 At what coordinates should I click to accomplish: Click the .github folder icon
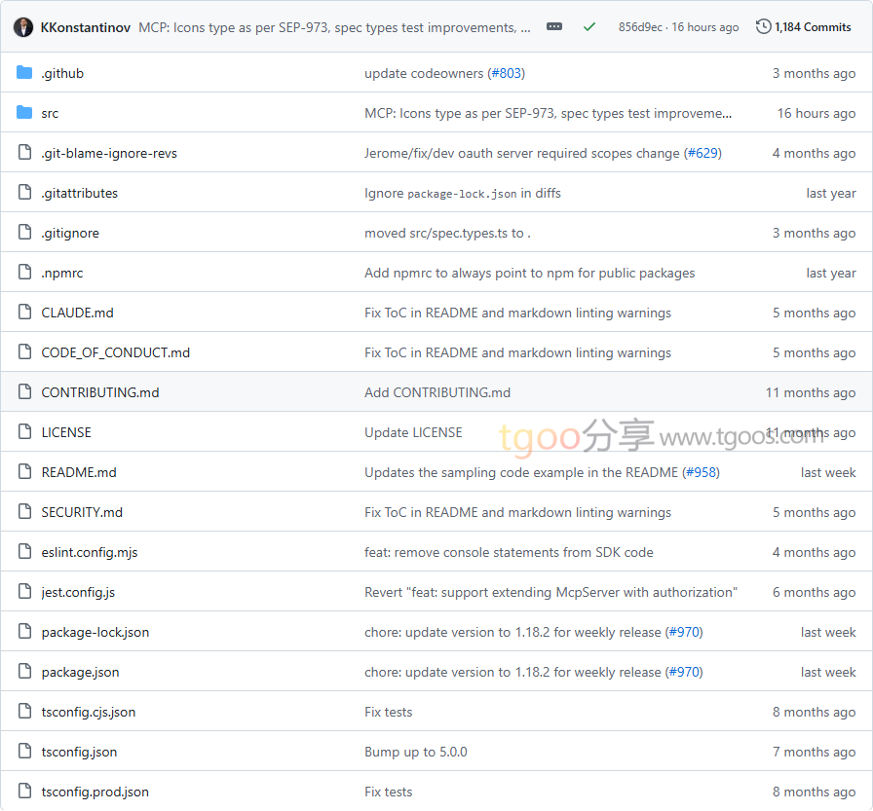tap(24, 73)
